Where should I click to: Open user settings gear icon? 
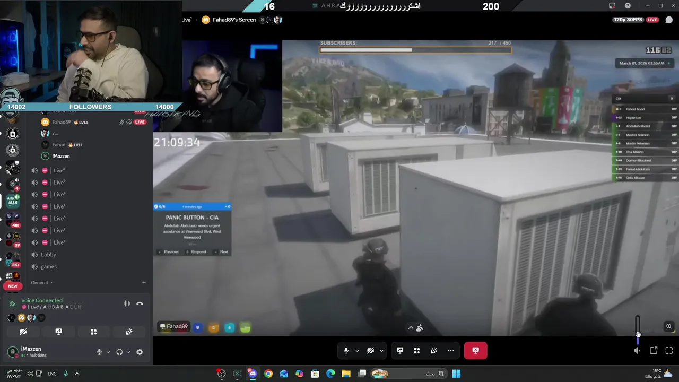point(140,352)
